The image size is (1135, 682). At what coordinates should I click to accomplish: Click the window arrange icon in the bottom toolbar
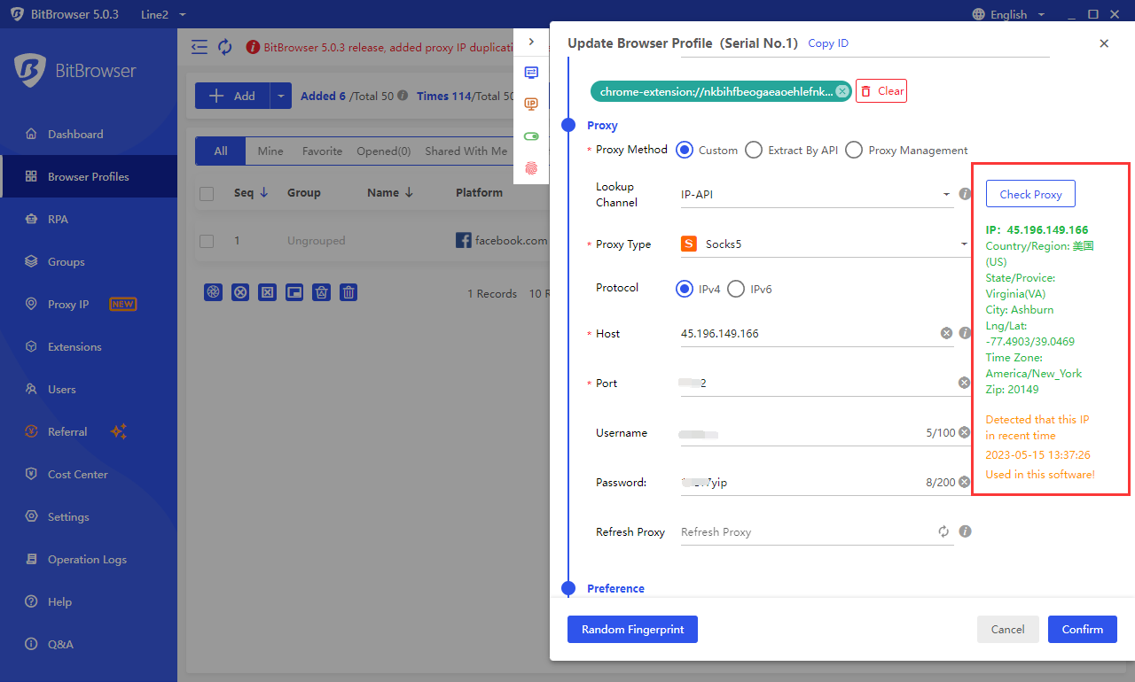[294, 292]
